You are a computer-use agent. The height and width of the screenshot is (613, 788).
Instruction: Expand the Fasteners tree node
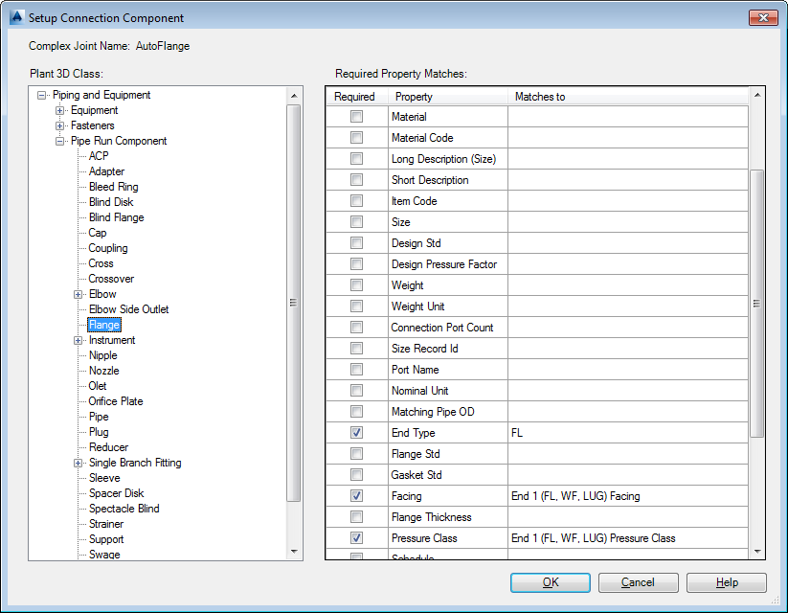tap(60, 125)
